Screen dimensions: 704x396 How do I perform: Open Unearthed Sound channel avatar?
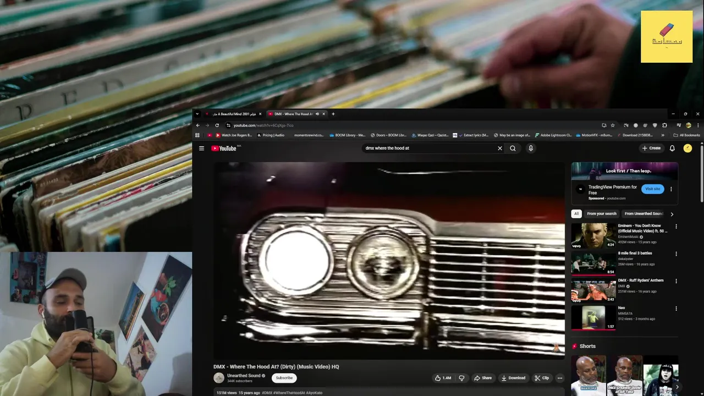(219, 378)
